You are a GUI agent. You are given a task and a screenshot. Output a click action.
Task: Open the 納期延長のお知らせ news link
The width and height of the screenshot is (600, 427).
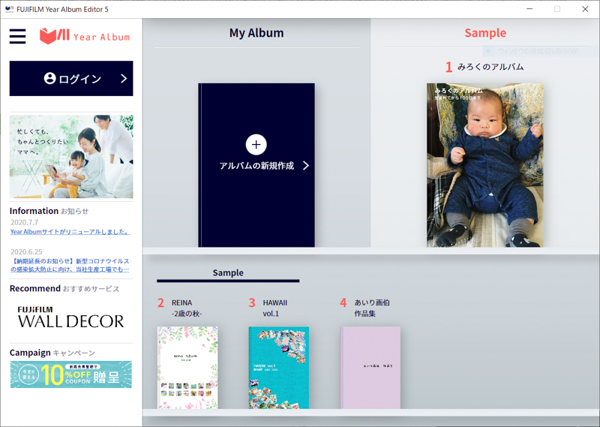pos(70,265)
